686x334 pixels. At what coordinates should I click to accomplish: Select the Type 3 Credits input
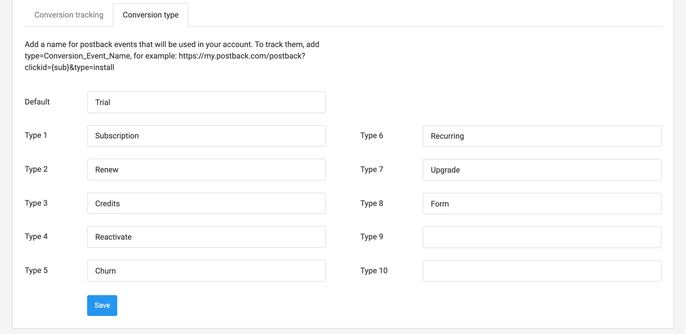(x=206, y=204)
